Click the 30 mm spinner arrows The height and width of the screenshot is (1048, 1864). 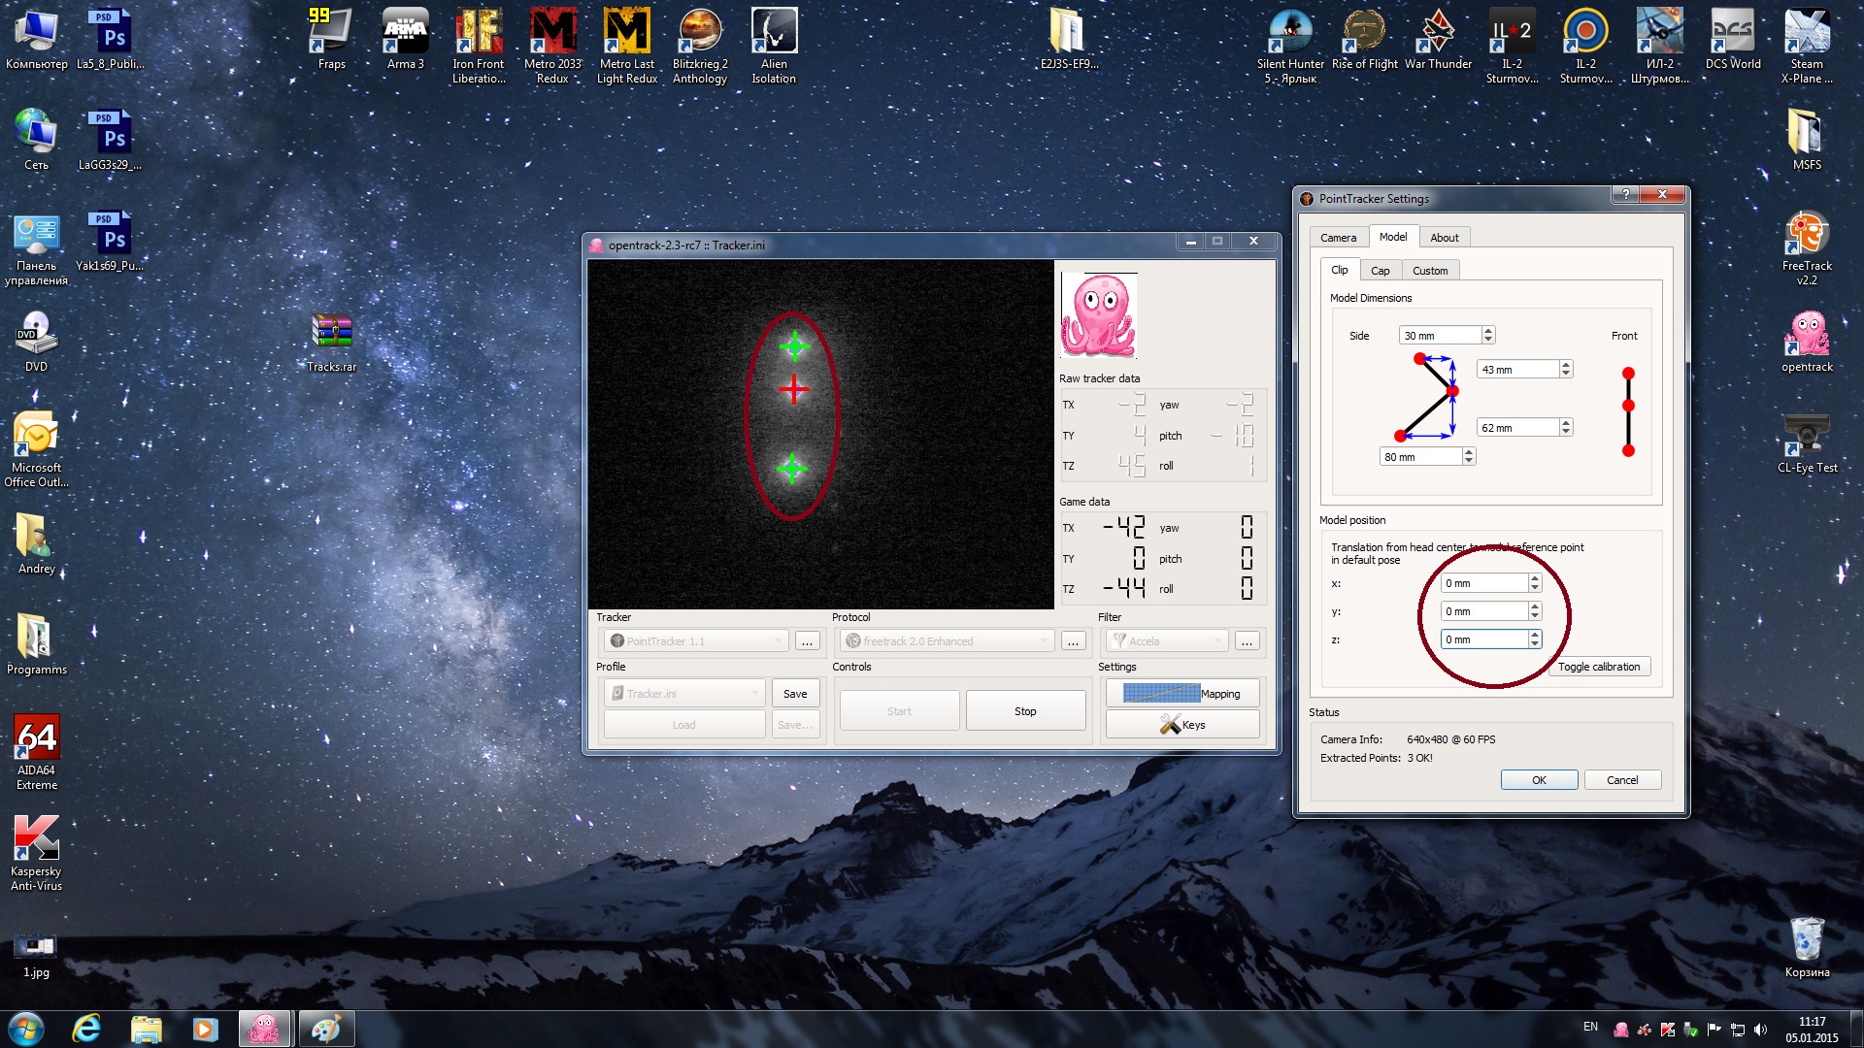1488,336
